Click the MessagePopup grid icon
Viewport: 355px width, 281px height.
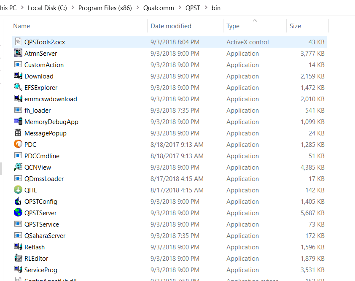pos(18,133)
